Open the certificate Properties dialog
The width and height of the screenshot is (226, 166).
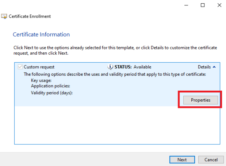tap(200, 100)
